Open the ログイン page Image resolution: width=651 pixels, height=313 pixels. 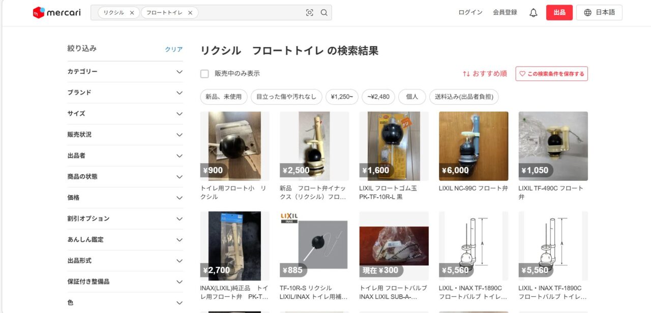(470, 13)
